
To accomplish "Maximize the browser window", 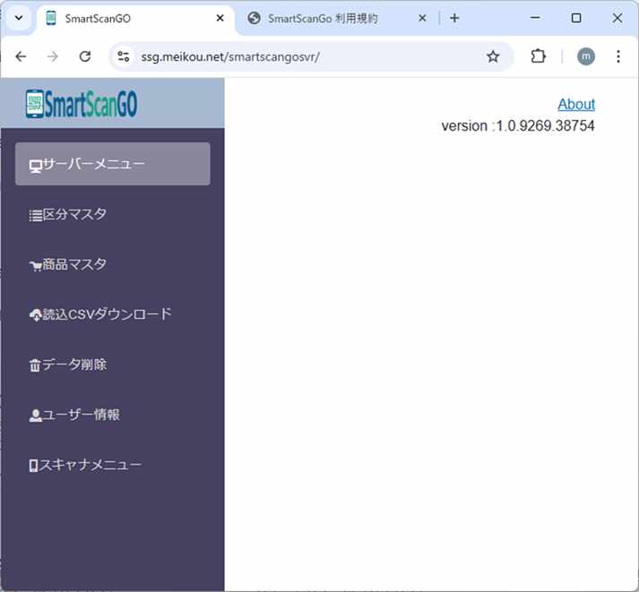I will pyautogui.click(x=576, y=18).
